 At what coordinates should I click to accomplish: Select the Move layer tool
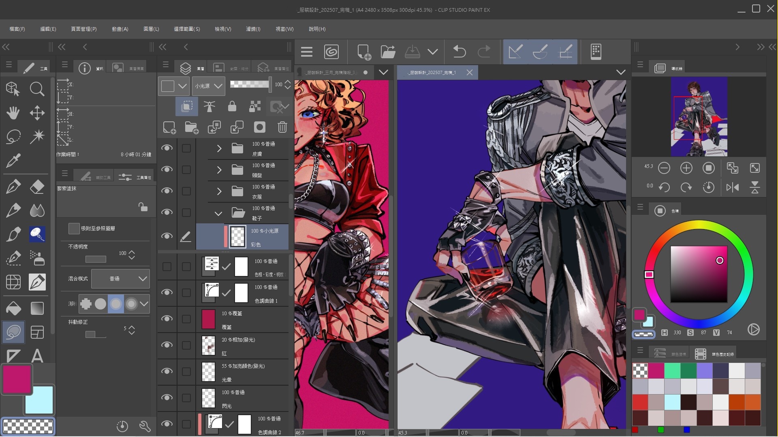click(x=37, y=113)
